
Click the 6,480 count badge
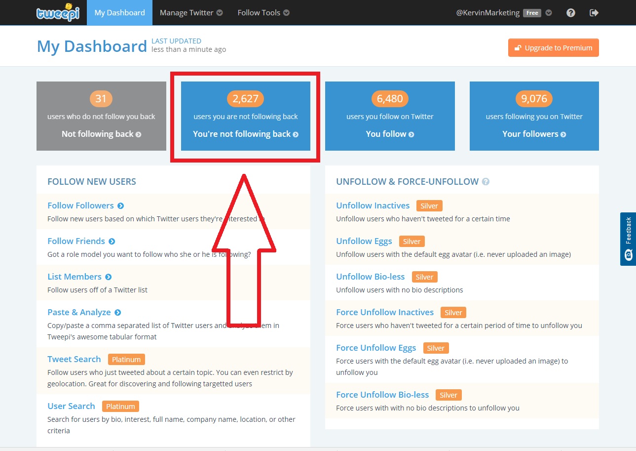(390, 99)
